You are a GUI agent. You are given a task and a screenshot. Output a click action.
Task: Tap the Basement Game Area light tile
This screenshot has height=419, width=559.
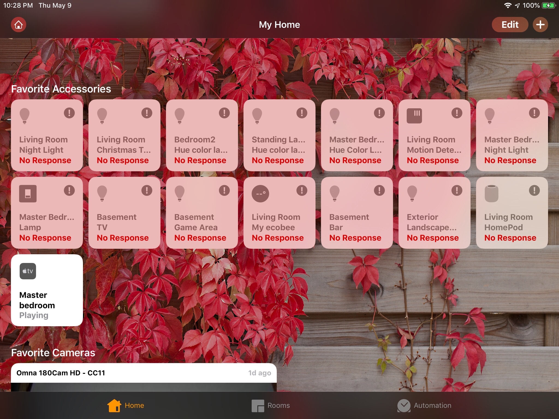pos(202,213)
